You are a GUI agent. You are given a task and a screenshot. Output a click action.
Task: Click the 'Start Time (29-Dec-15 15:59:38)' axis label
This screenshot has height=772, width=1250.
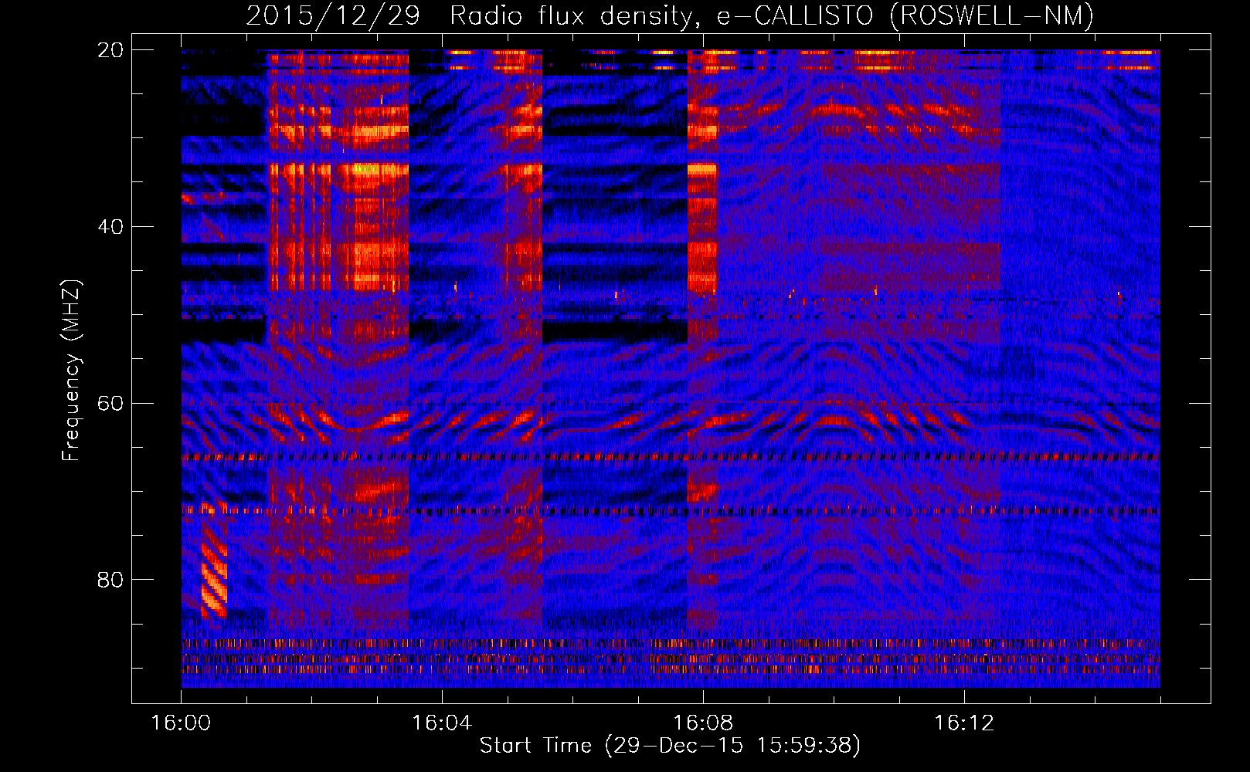coord(670,746)
